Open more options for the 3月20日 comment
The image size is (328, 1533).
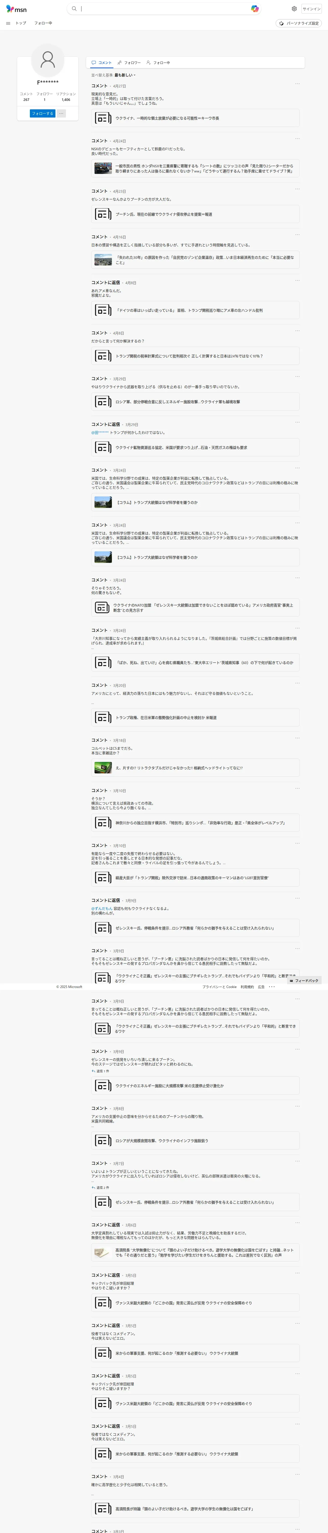coord(297,683)
